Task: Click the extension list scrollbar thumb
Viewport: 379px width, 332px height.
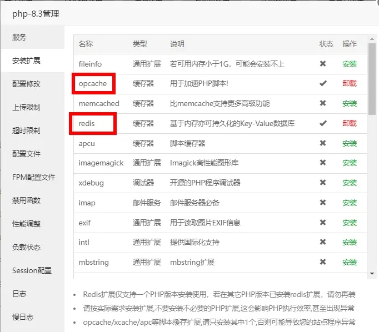Action: pos(372,79)
